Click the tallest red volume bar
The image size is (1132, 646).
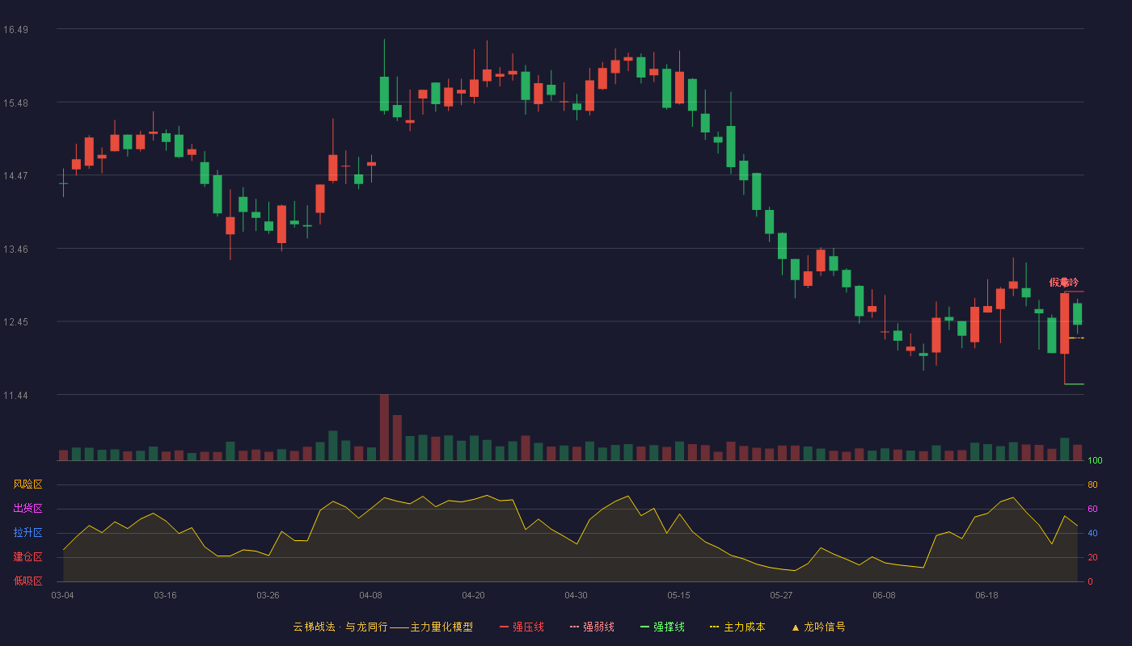(384, 427)
